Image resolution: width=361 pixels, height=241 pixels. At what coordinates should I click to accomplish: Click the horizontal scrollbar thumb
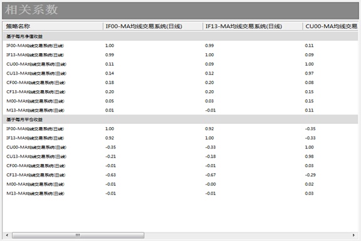click(78, 235)
